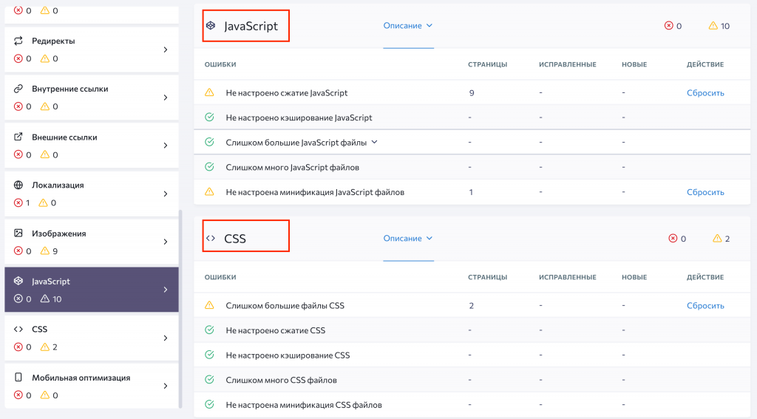Click the internal links chain icon
The width and height of the screenshot is (757, 419).
[x=18, y=89]
